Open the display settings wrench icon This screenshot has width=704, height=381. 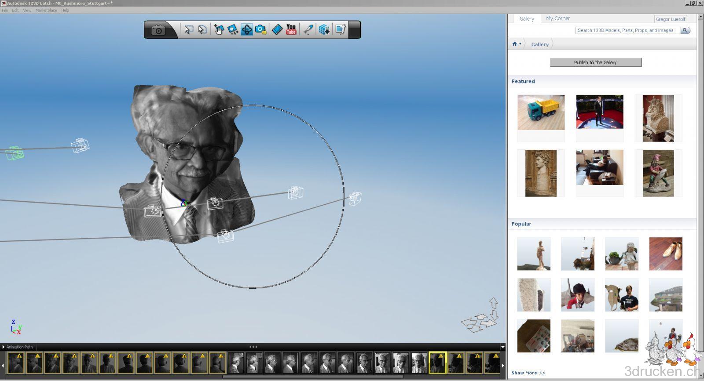(x=341, y=29)
